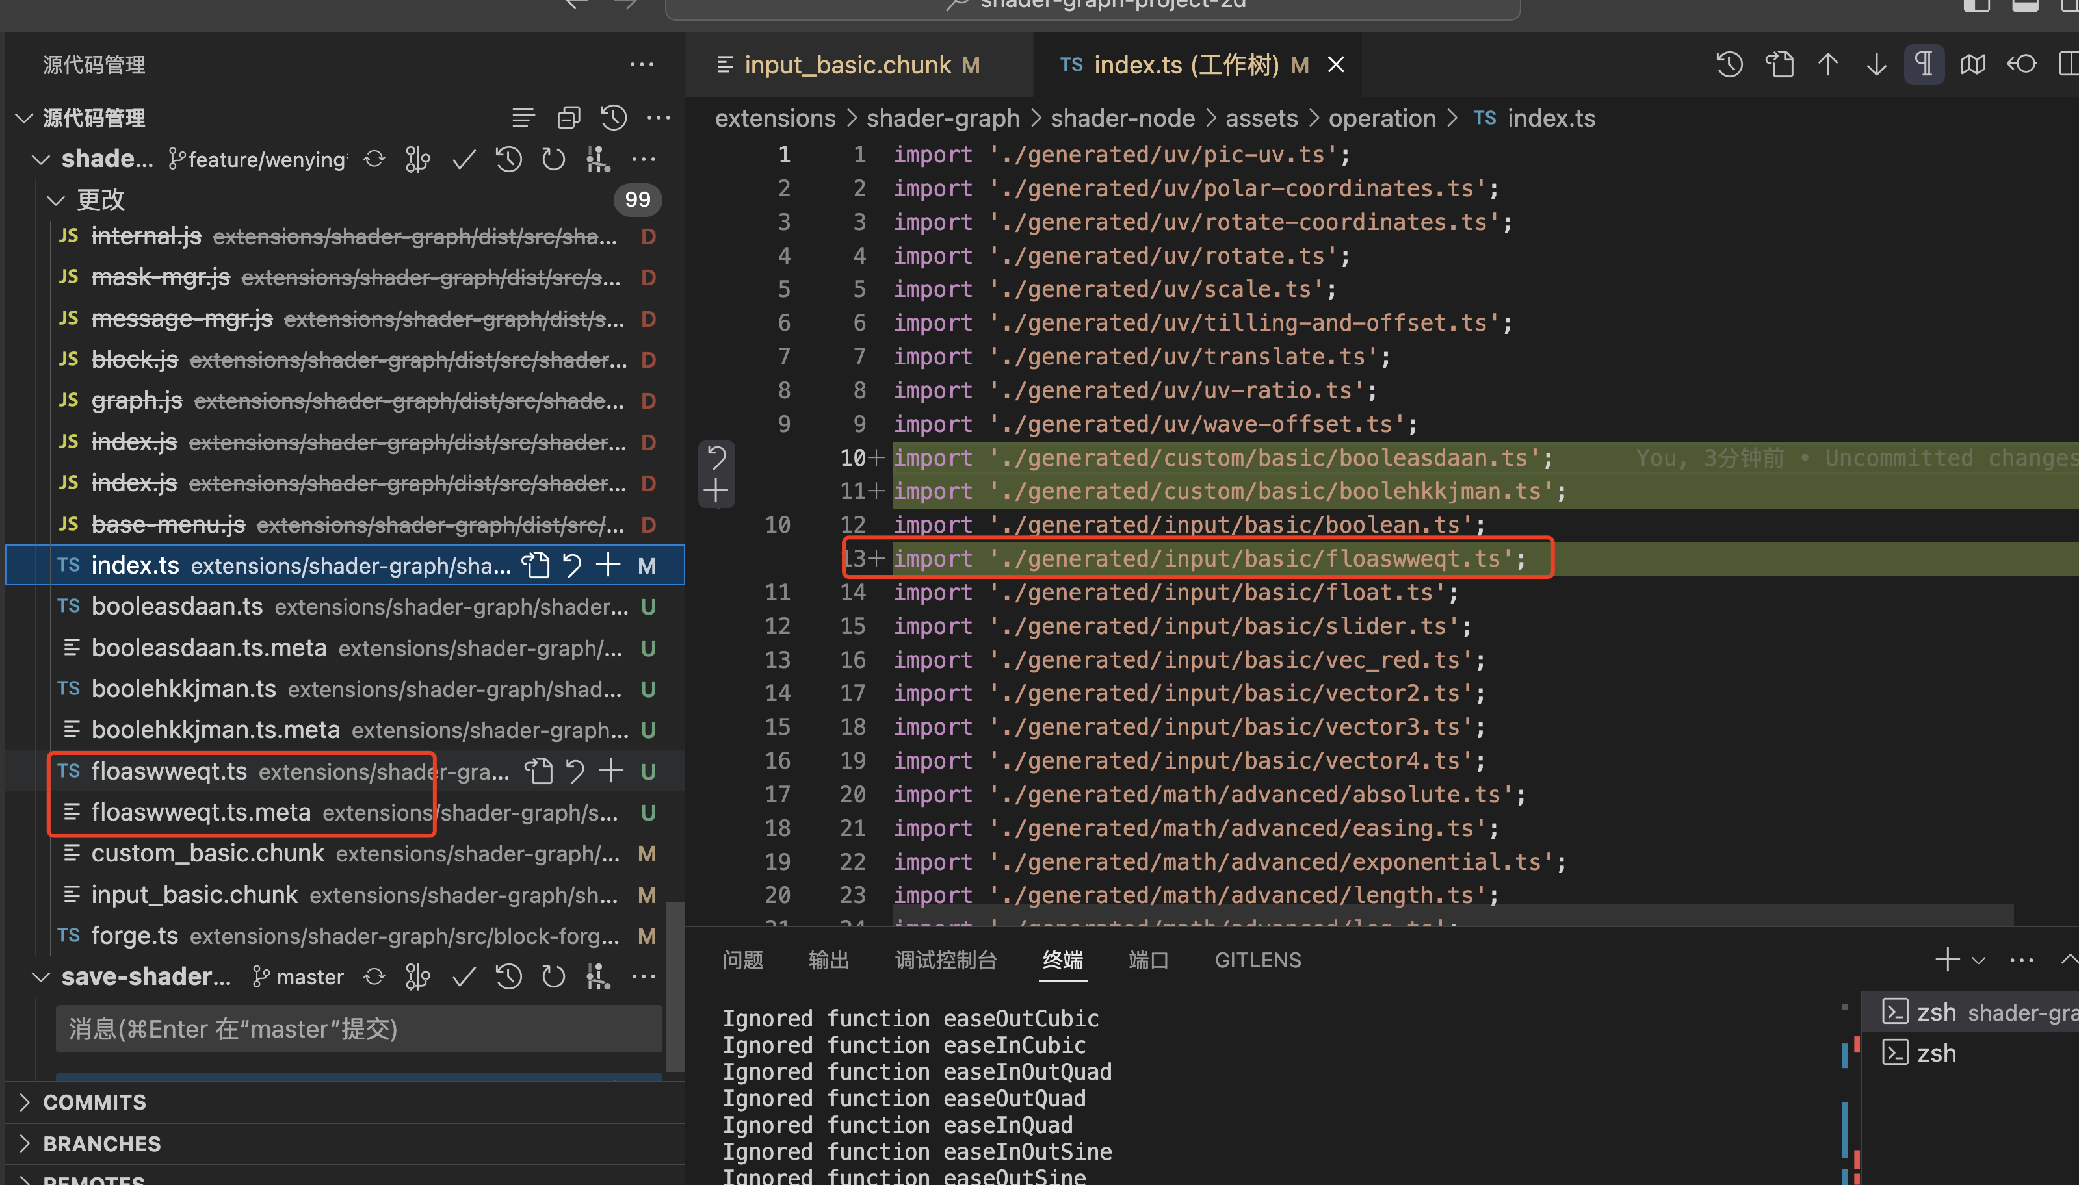Image resolution: width=2079 pixels, height=1185 pixels.
Task: Commit check mark for shader repository
Action: pyautogui.click(x=464, y=159)
